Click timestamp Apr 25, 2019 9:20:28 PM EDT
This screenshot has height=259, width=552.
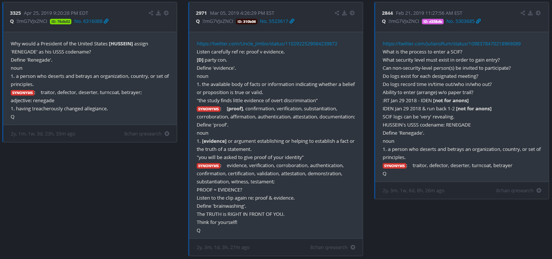pyautogui.click(x=56, y=13)
